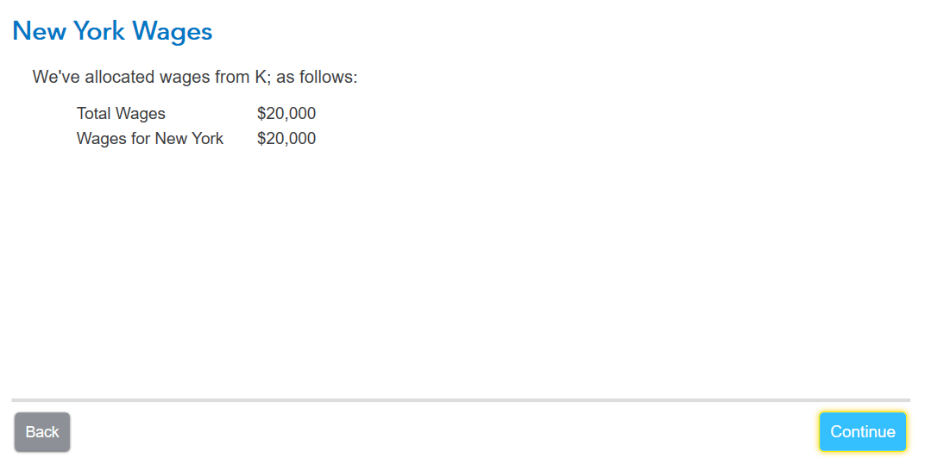Select the Total Wages label
This screenshot has width=931, height=458.
121,113
